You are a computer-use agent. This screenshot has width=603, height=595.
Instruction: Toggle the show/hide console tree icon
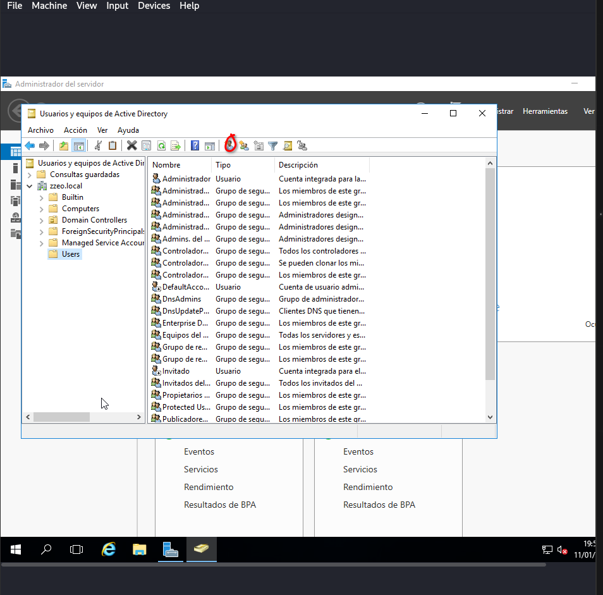78,146
